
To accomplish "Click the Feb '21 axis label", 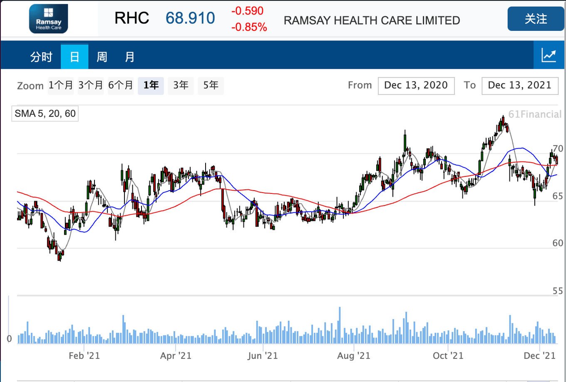I will pos(84,356).
